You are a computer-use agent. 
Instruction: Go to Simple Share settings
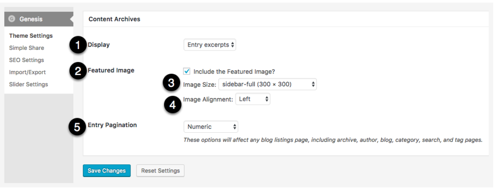coord(27,48)
